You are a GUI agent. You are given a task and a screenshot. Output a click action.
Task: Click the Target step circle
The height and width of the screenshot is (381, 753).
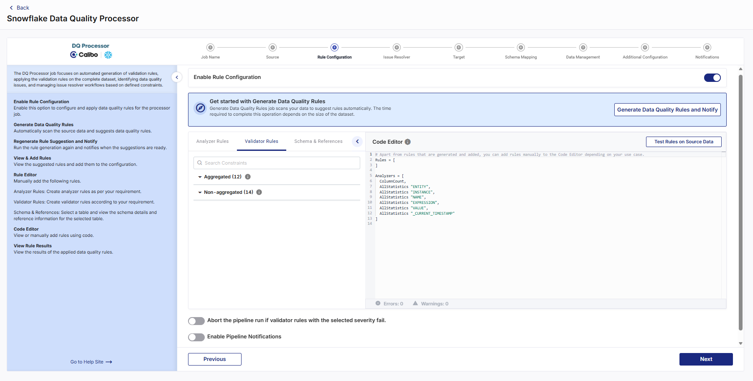[459, 48]
